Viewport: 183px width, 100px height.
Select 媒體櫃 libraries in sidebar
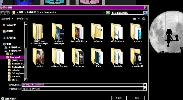point(8,31)
